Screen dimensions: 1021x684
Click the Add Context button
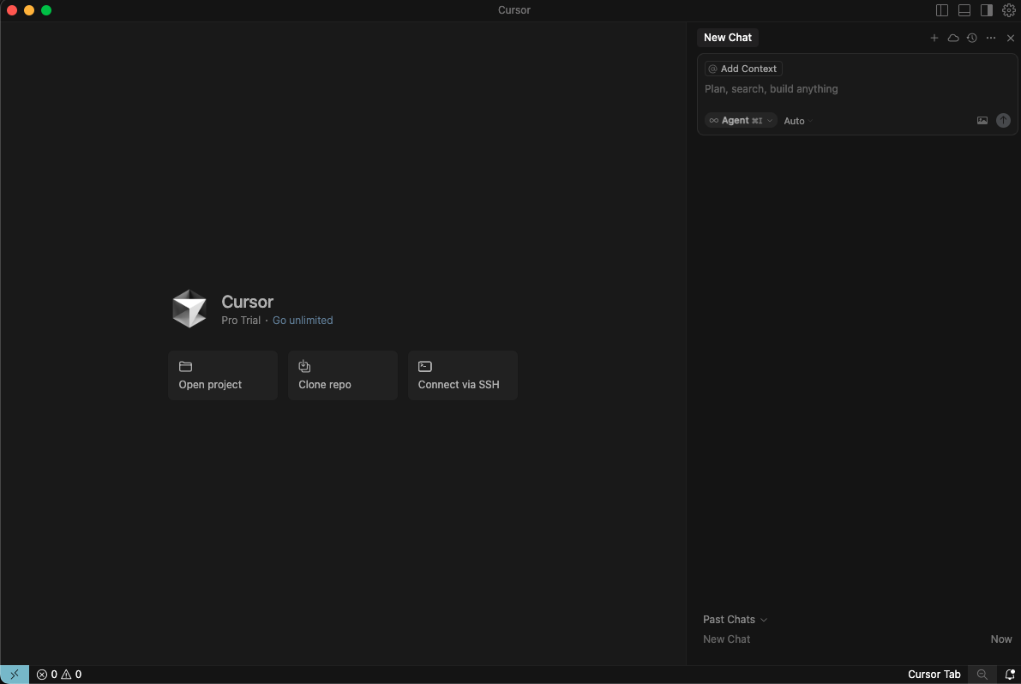coord(743,69)
